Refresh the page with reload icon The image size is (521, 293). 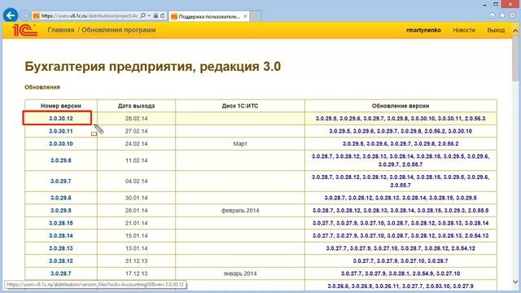163,15
